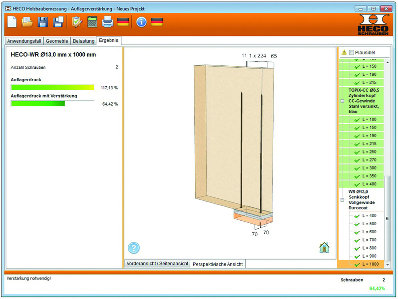The image size is (398, 299).
Task: Click the screw list vertical scrollbar
Action: pyautogui.click(x=388, y=219)
